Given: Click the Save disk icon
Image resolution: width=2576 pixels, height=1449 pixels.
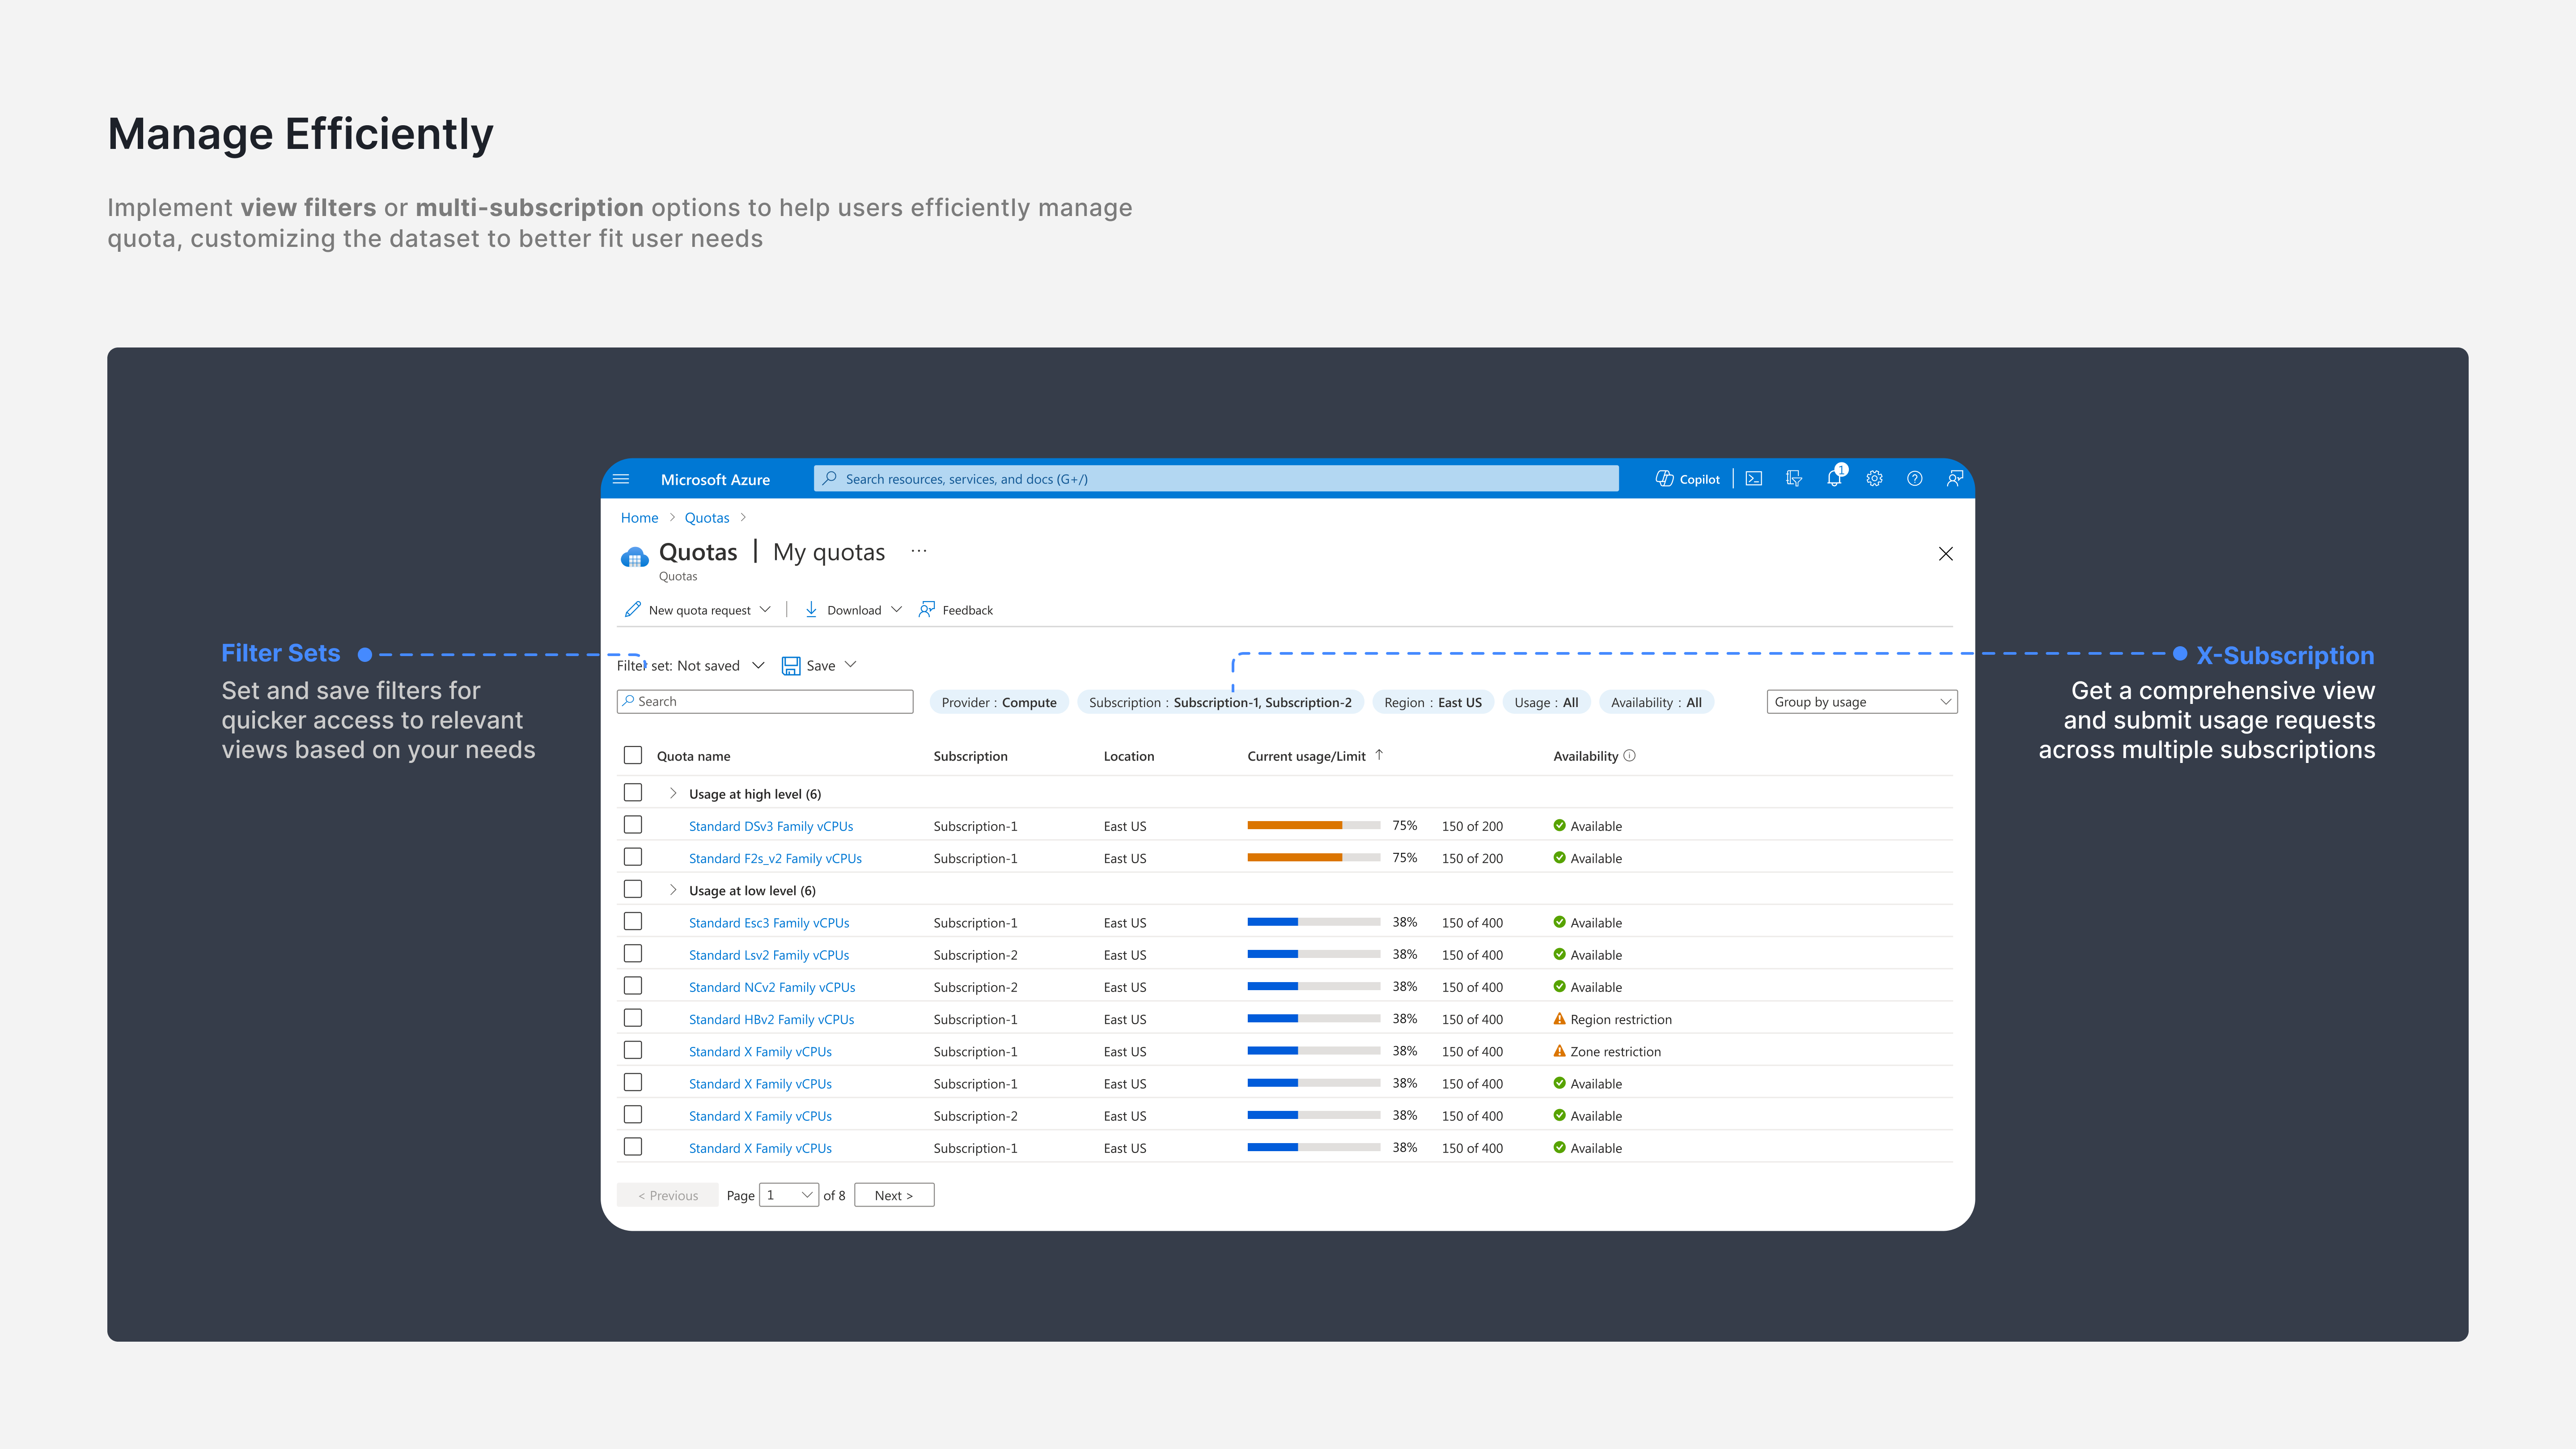Looking at the screenshot, I should (x=791, y=665).
